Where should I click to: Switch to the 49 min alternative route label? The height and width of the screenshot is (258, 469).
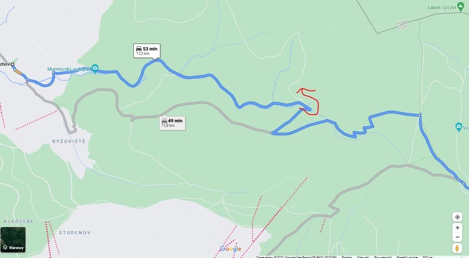click(173, 123)
